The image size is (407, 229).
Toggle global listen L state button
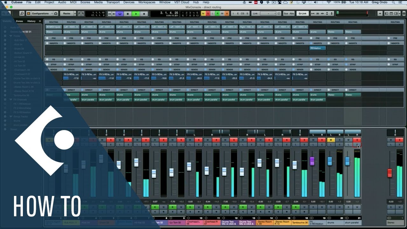(213, 14)
